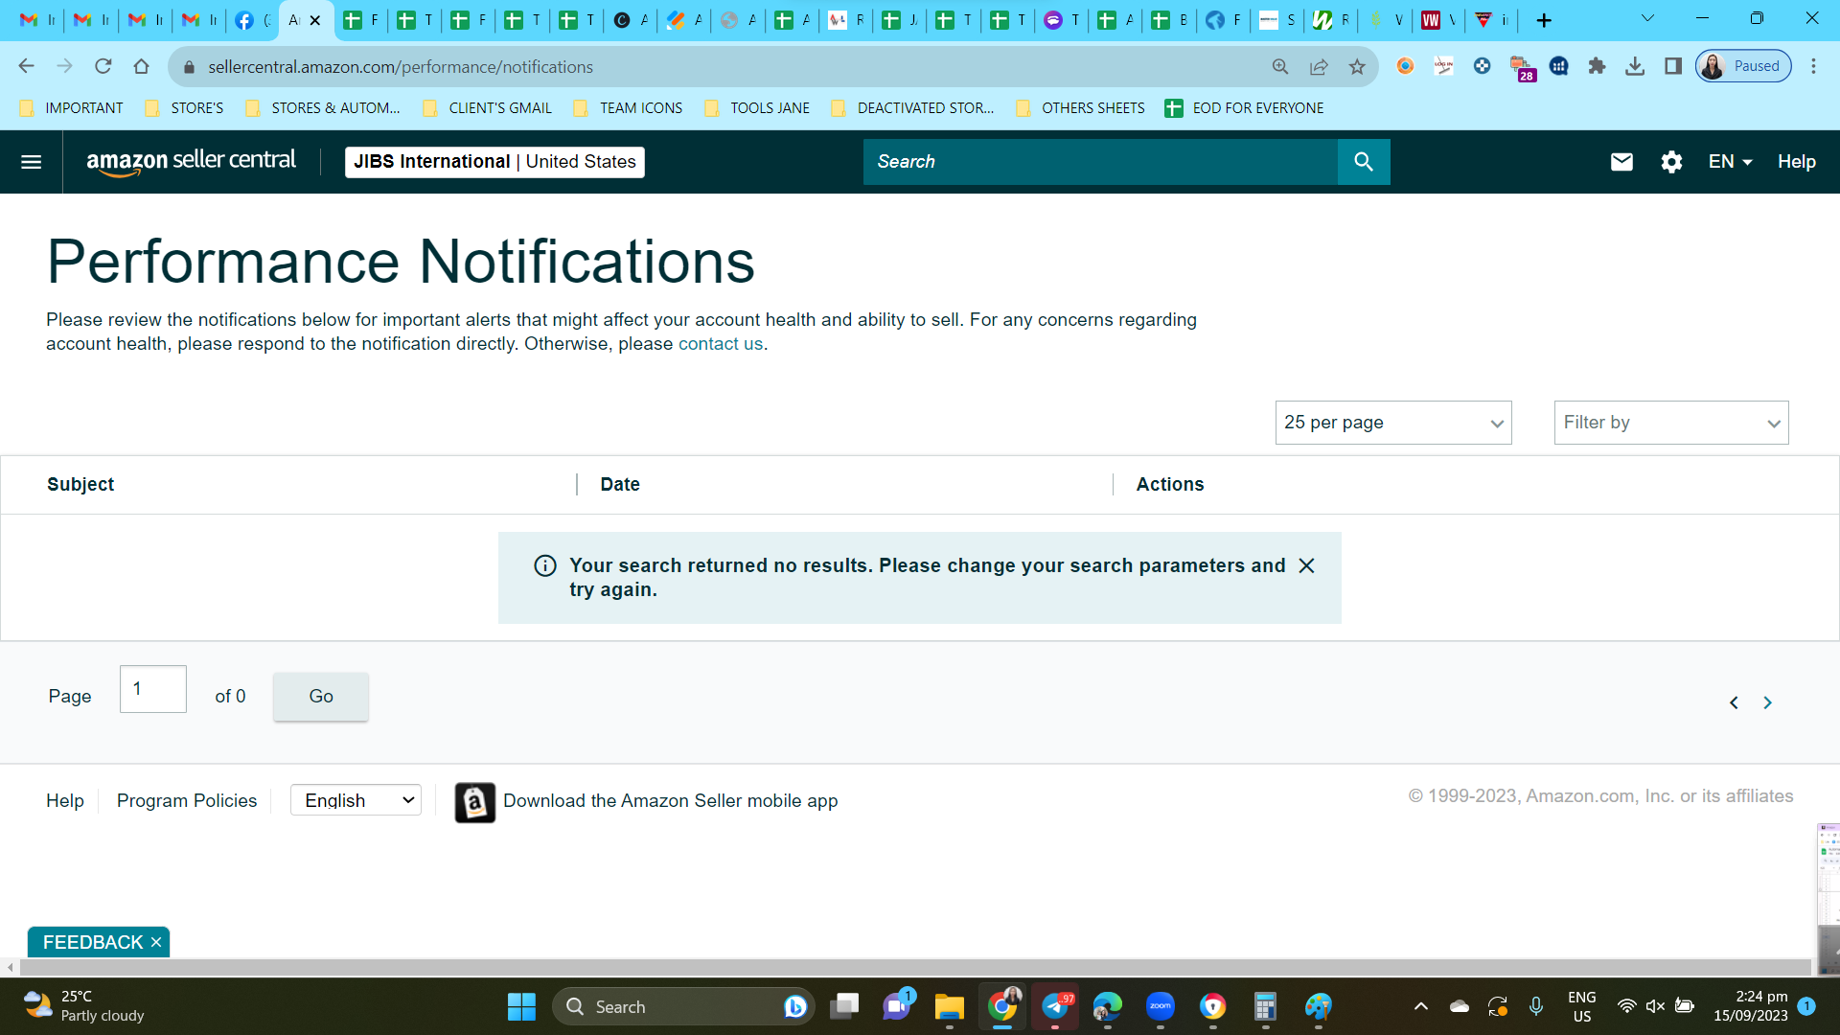
Task: Click the weather widget on taskbar
Action: tap(84, 1006)
